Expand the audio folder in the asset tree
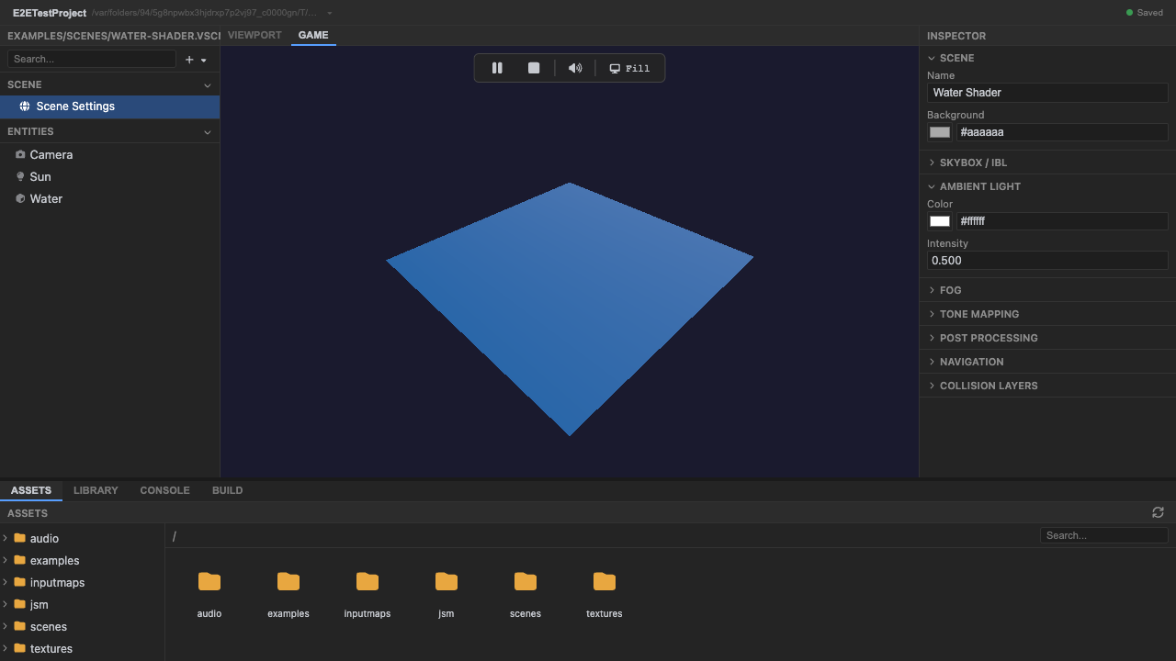 [6, 538]
